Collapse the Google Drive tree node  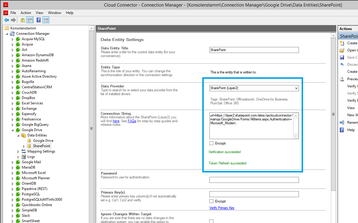pos(13,130)
